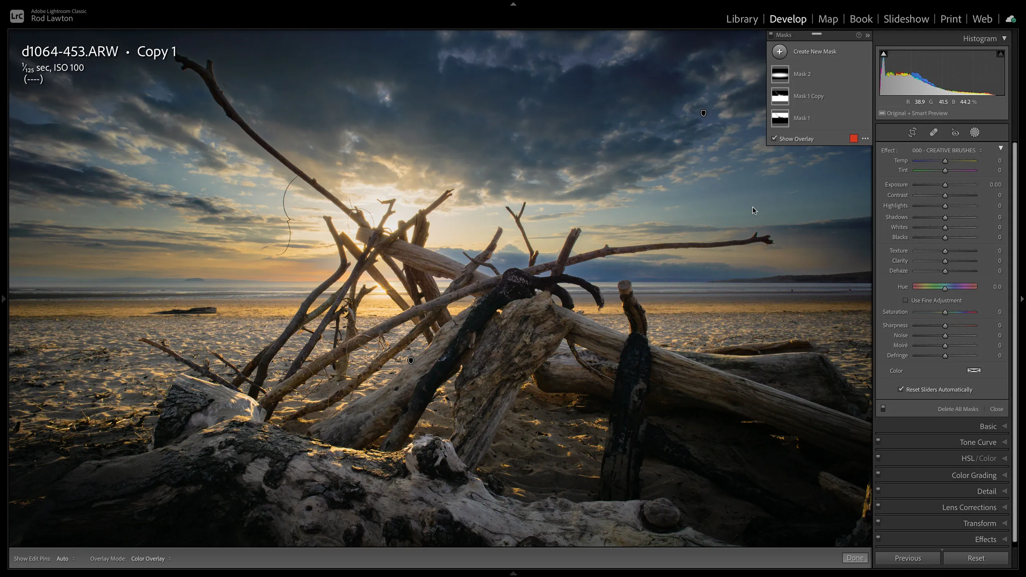Collapse the Histogram panel

1005,38
